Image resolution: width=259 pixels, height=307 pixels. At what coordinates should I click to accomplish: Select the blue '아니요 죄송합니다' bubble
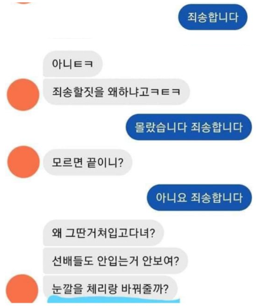(199, 198)
